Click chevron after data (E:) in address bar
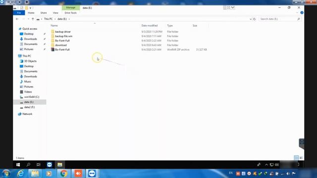The image size is (317, 178). (x=69, y=19)
